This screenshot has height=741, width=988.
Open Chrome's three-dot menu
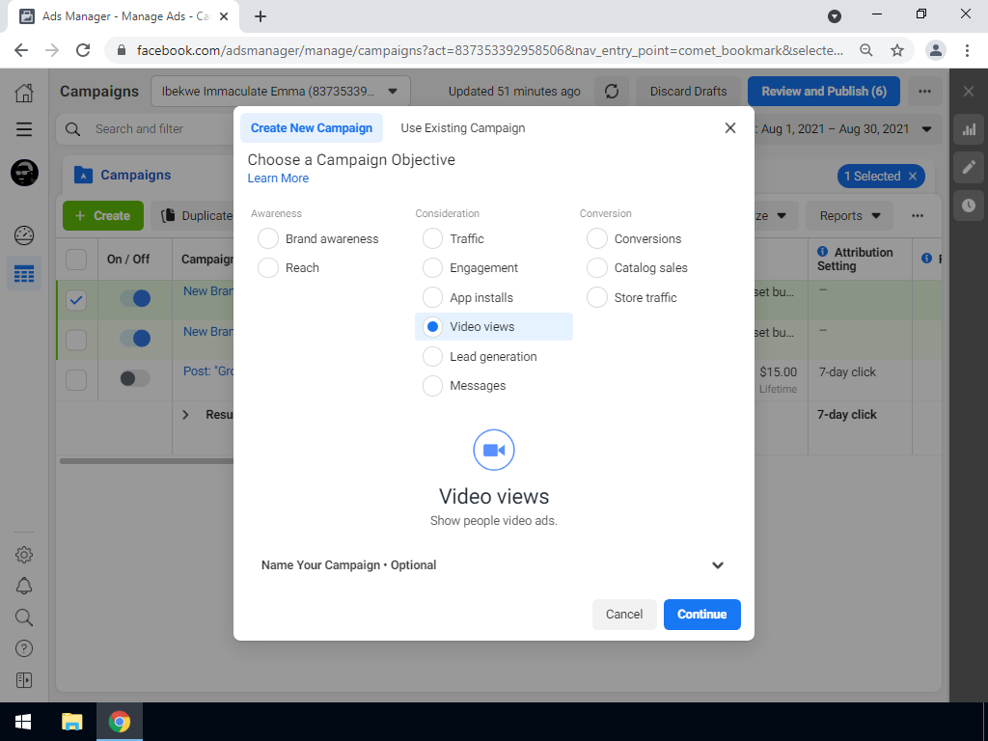[967, 50]
